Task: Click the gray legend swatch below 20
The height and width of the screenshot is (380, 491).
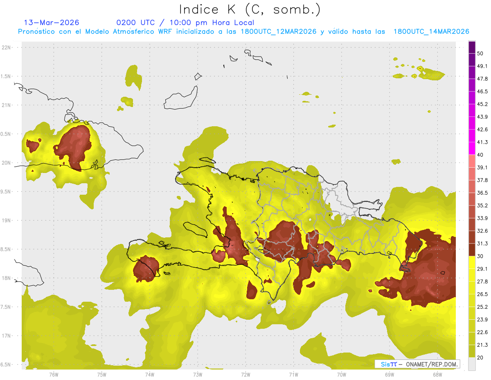Action: click(x=472, y=364)
